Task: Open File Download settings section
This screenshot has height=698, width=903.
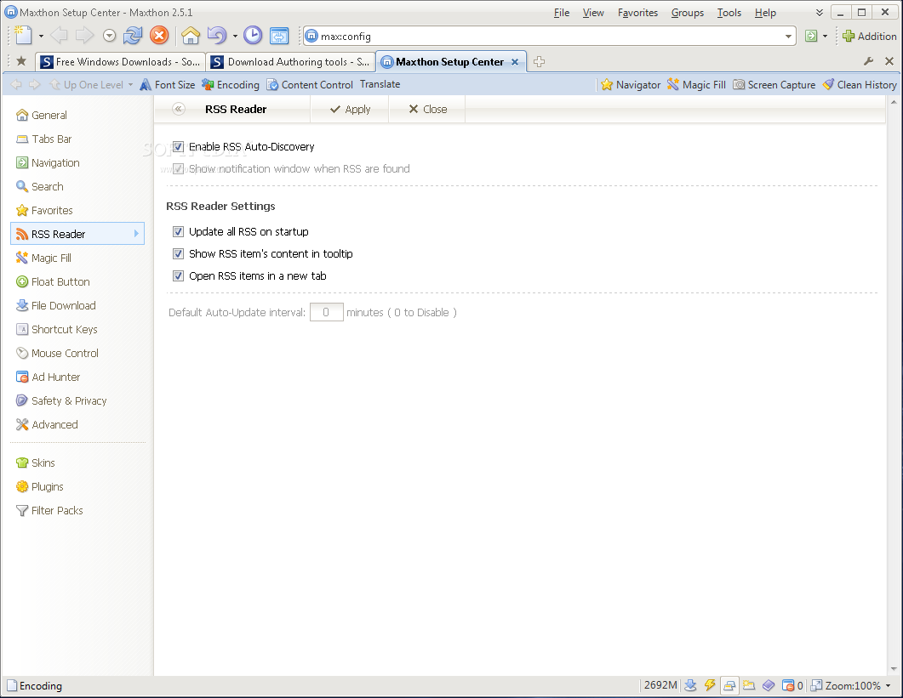Action: [77, 305]
